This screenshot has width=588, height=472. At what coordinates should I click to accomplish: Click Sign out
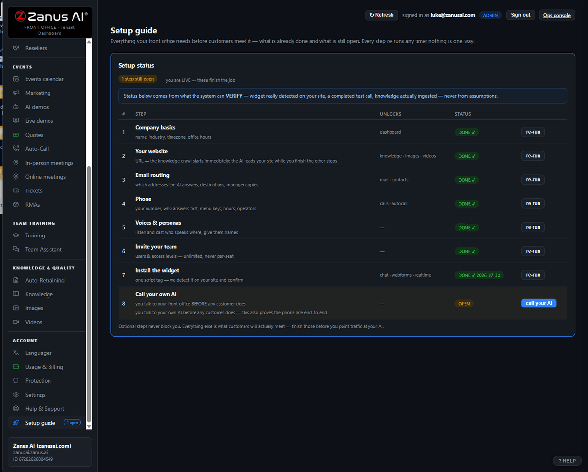pos(520,15)
